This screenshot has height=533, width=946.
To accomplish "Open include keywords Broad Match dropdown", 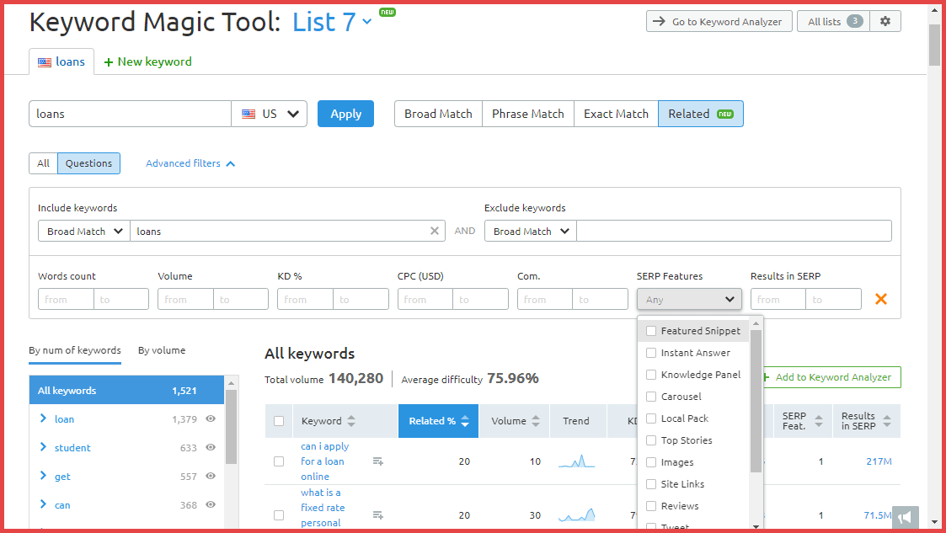I will pyautogui.click(x=84, y=231).
